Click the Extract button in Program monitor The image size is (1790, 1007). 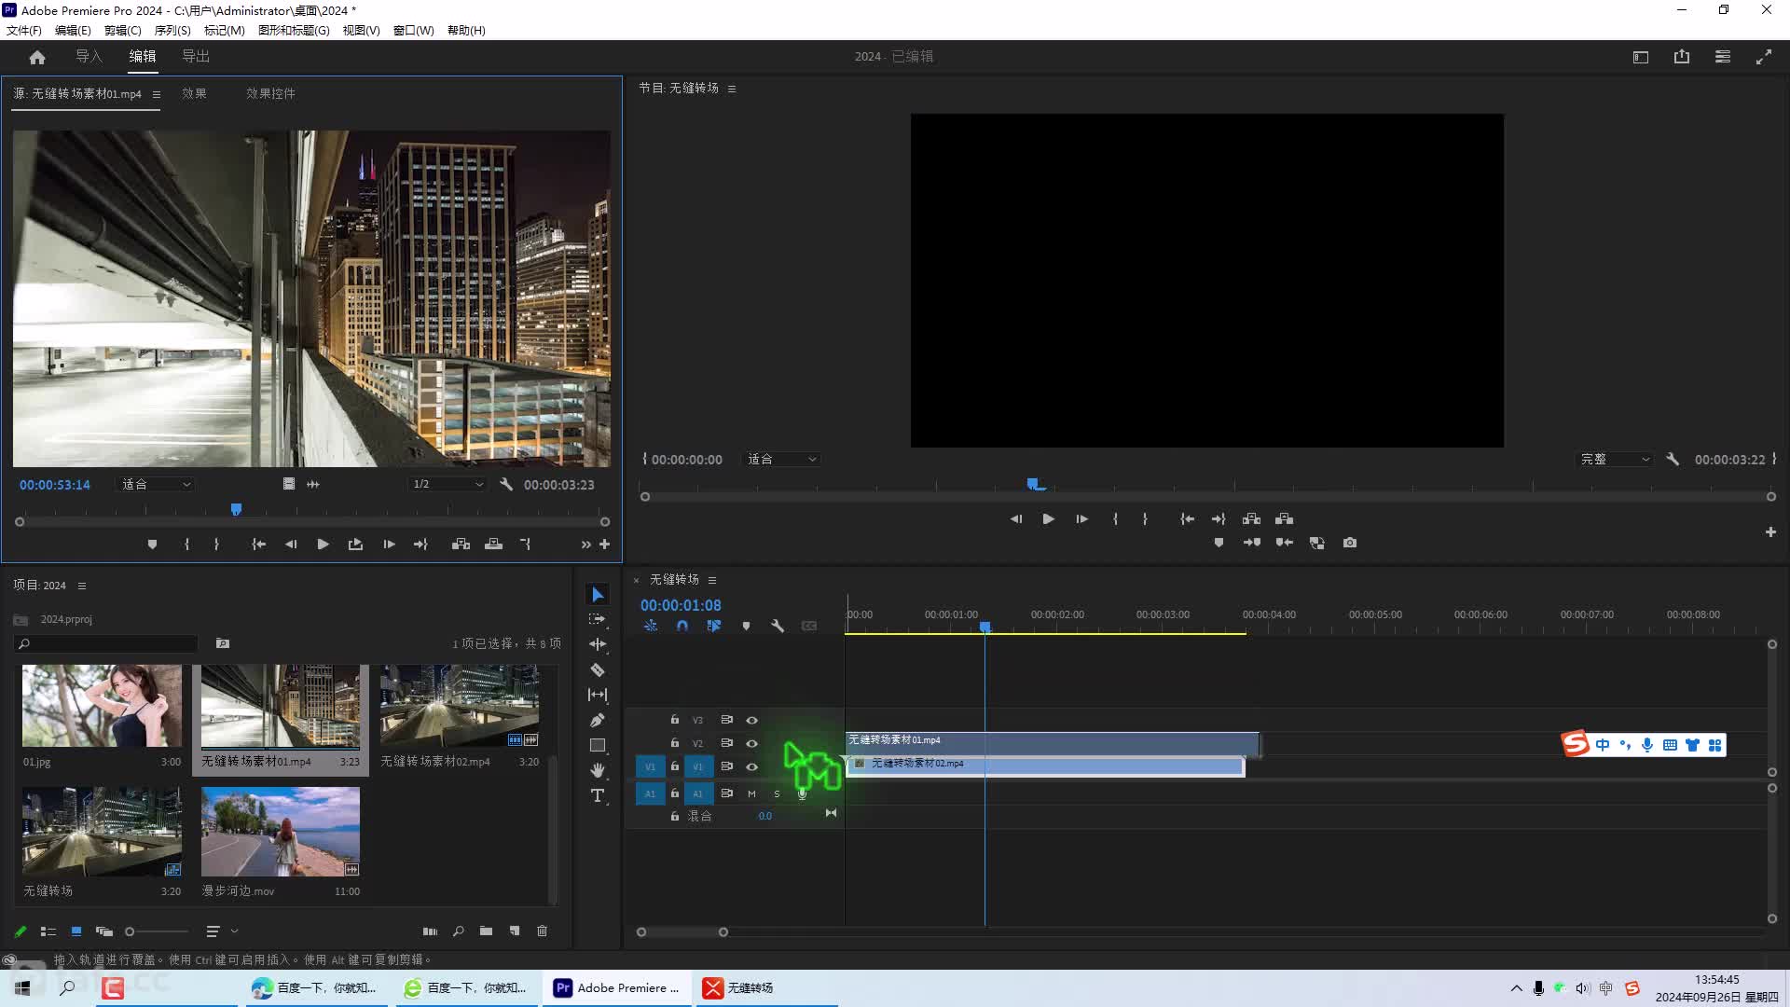(x=1284, y=518)
